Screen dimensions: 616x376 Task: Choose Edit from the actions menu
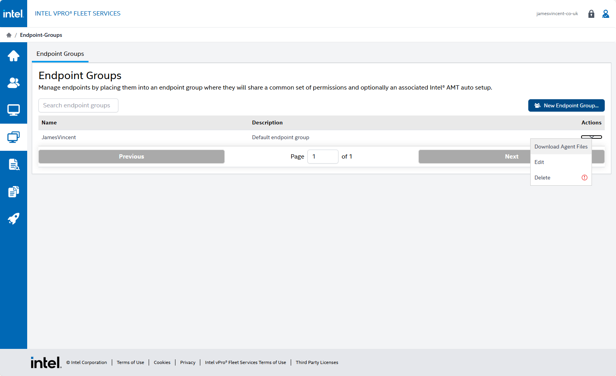click(x=539, y=162)
